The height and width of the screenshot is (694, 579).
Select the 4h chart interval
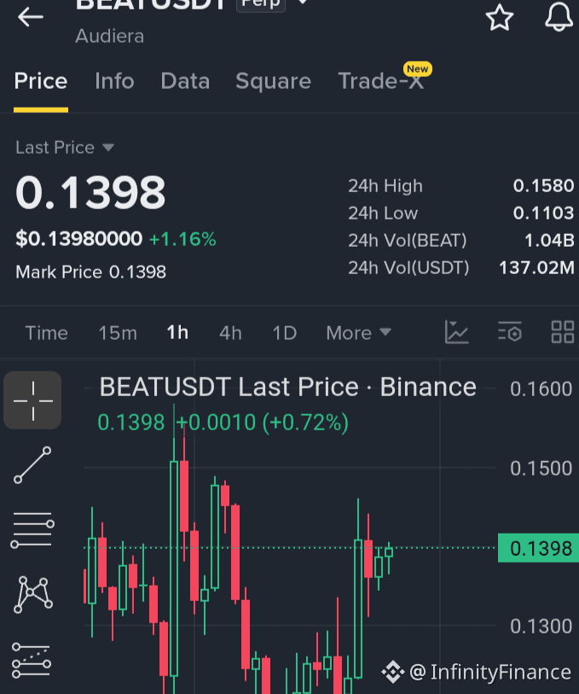(x=230, y=333)
